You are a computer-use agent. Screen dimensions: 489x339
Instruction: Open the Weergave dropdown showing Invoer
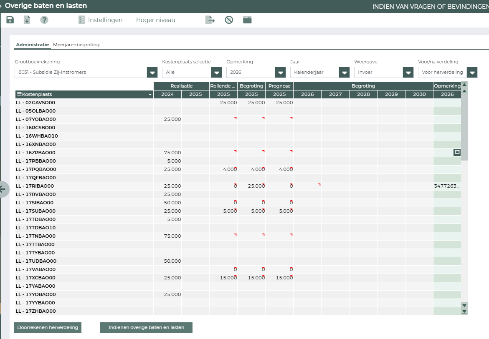408,72
